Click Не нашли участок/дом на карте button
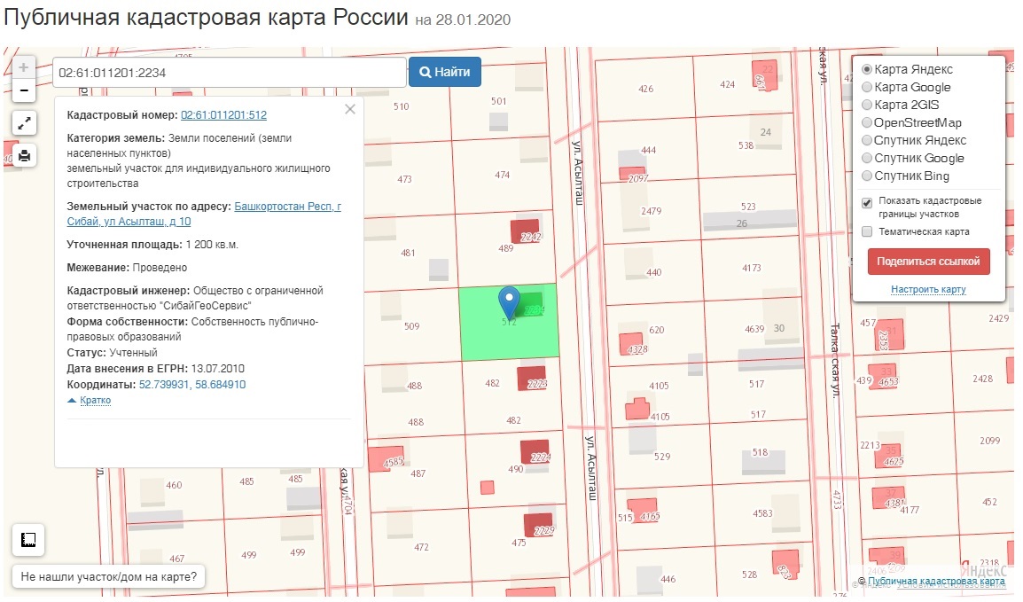 point(108,576)
